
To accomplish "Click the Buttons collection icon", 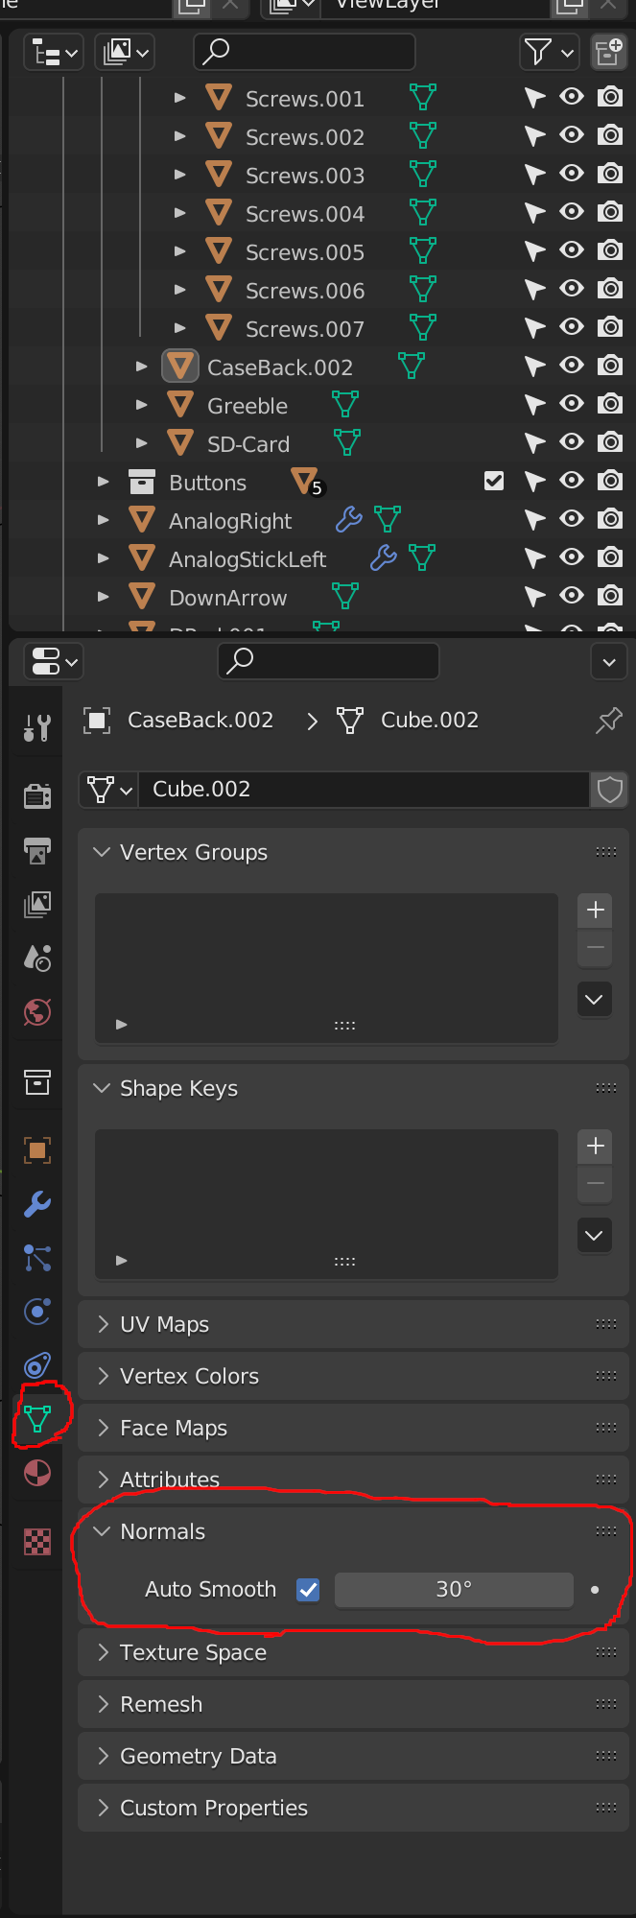I will [142, 482].
